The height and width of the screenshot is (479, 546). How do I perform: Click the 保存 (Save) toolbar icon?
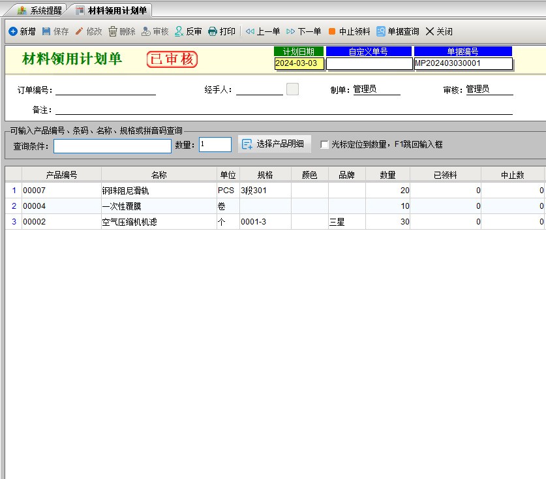46,31
